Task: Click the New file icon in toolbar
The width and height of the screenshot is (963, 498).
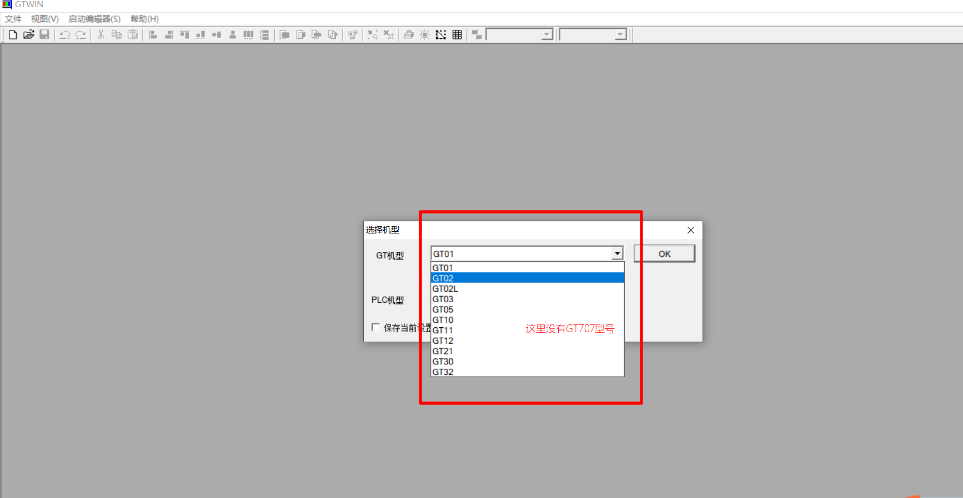Action: coord(13,35)
